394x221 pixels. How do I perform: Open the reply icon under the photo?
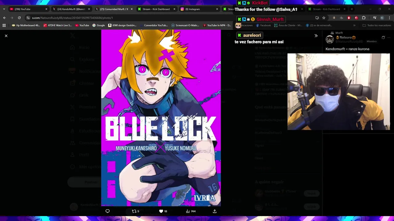[x=107, y=211]
